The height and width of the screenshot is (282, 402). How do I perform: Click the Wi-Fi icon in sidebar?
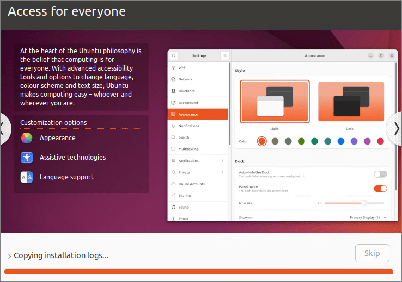(173, 68)
